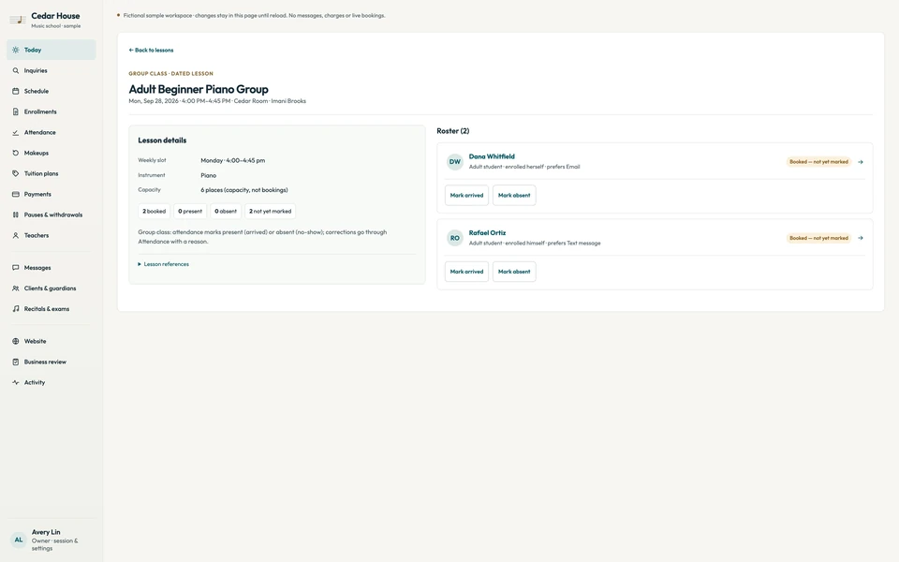Click the Payments card icon
Image resolution: width=899 pixels, height=562 pixels.
[x=16, y=195]
